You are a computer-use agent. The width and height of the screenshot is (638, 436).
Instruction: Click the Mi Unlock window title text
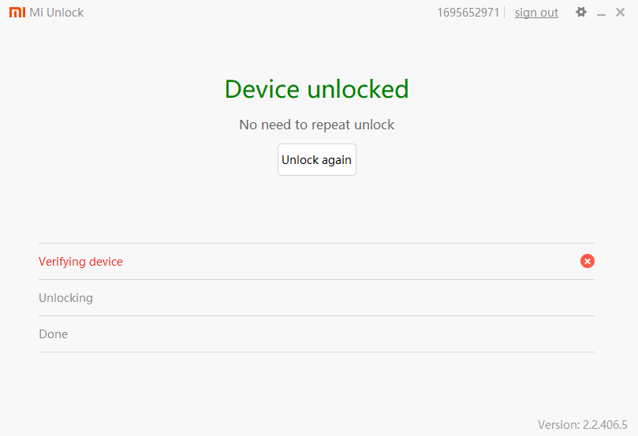[x=57, y=13]
